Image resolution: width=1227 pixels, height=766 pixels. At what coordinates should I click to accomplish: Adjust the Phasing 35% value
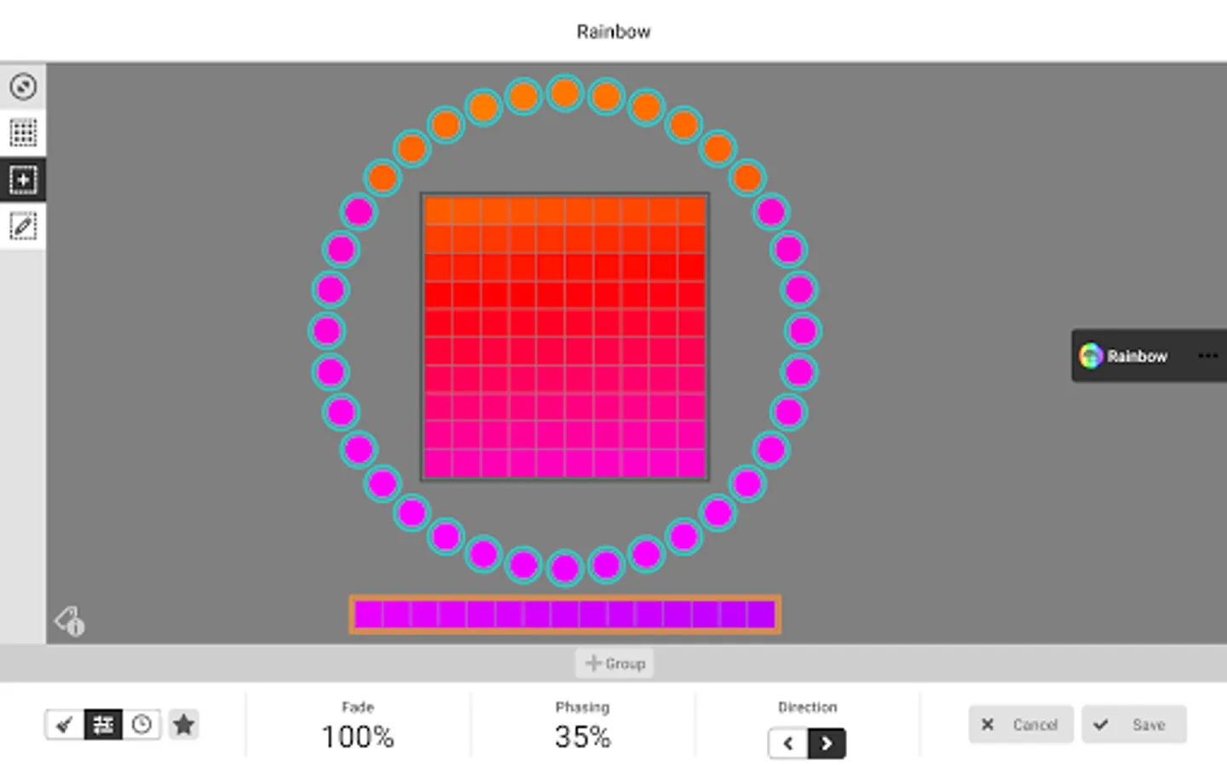(x=582, y=736)
